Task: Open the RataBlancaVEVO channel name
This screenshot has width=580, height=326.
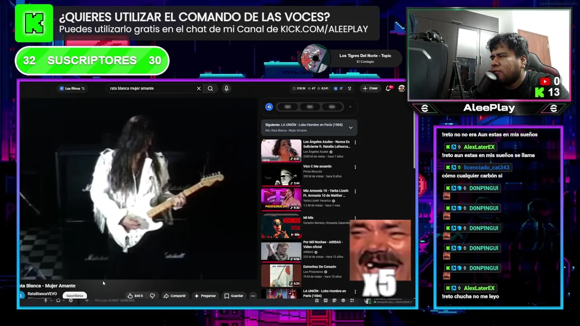Action: coord(42,294)
